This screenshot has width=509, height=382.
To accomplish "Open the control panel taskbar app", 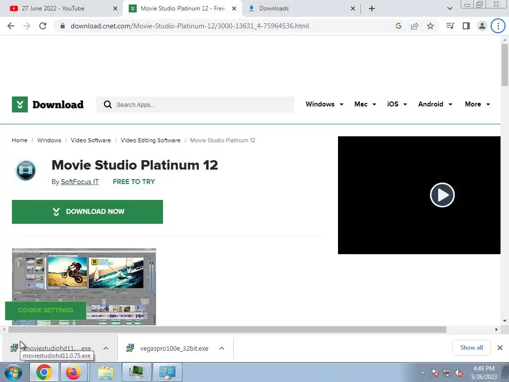I will 168,372.
